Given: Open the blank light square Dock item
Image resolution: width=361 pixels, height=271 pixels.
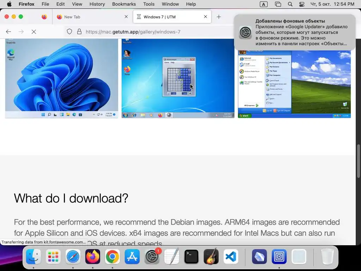Looking at the screenshot, I should click(299, 257).
